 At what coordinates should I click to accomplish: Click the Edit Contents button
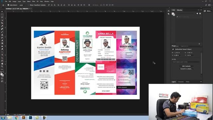[x=186, y=66]
